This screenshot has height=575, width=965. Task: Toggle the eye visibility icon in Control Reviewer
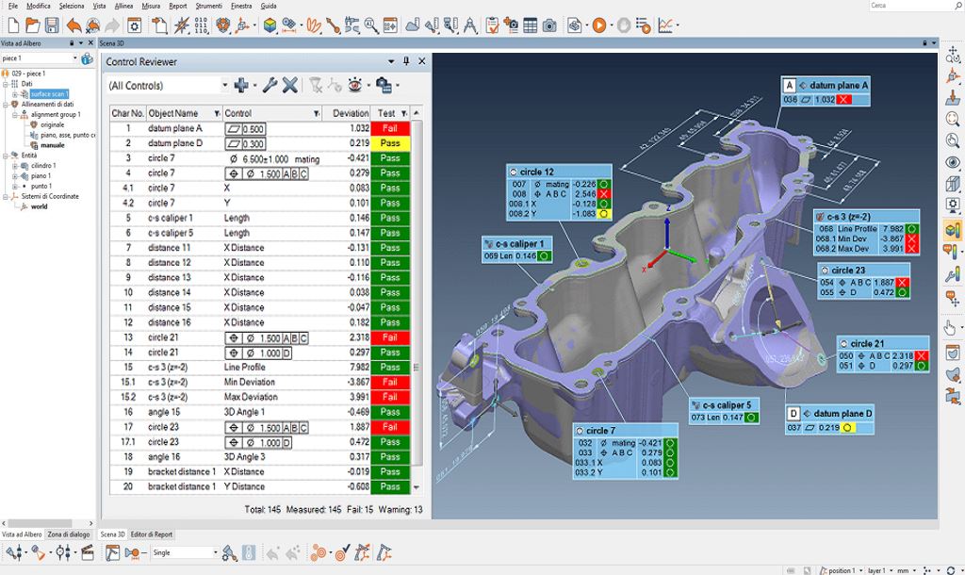tap(355, 86)
